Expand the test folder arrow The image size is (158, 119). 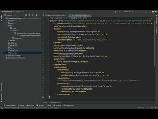(x=9, y=40)
